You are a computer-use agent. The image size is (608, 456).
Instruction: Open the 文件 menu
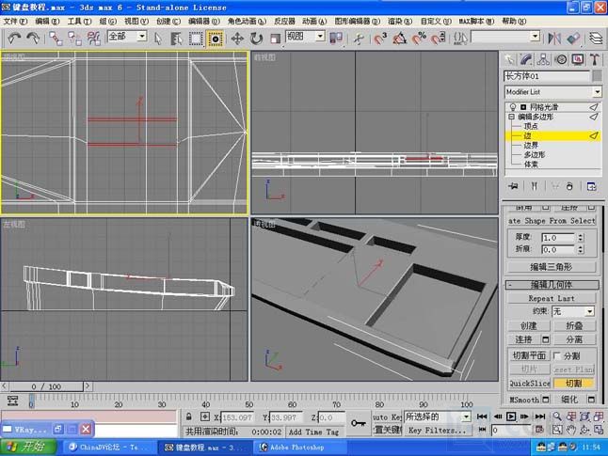pos(15,21)
